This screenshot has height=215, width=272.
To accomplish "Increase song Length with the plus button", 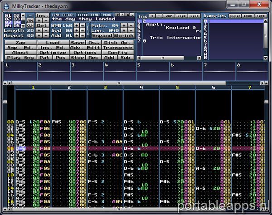I will tap(39, 30).
